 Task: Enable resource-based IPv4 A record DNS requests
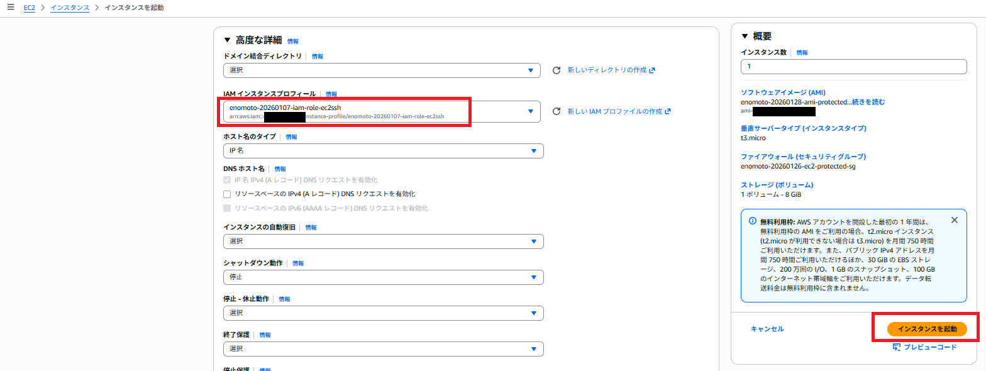[x=227, y=194]
